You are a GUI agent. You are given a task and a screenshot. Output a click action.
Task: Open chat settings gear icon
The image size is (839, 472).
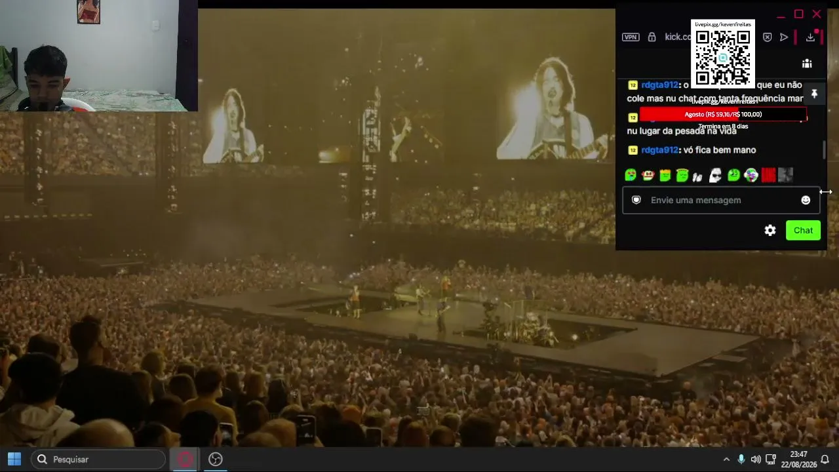tap(770, 230)
